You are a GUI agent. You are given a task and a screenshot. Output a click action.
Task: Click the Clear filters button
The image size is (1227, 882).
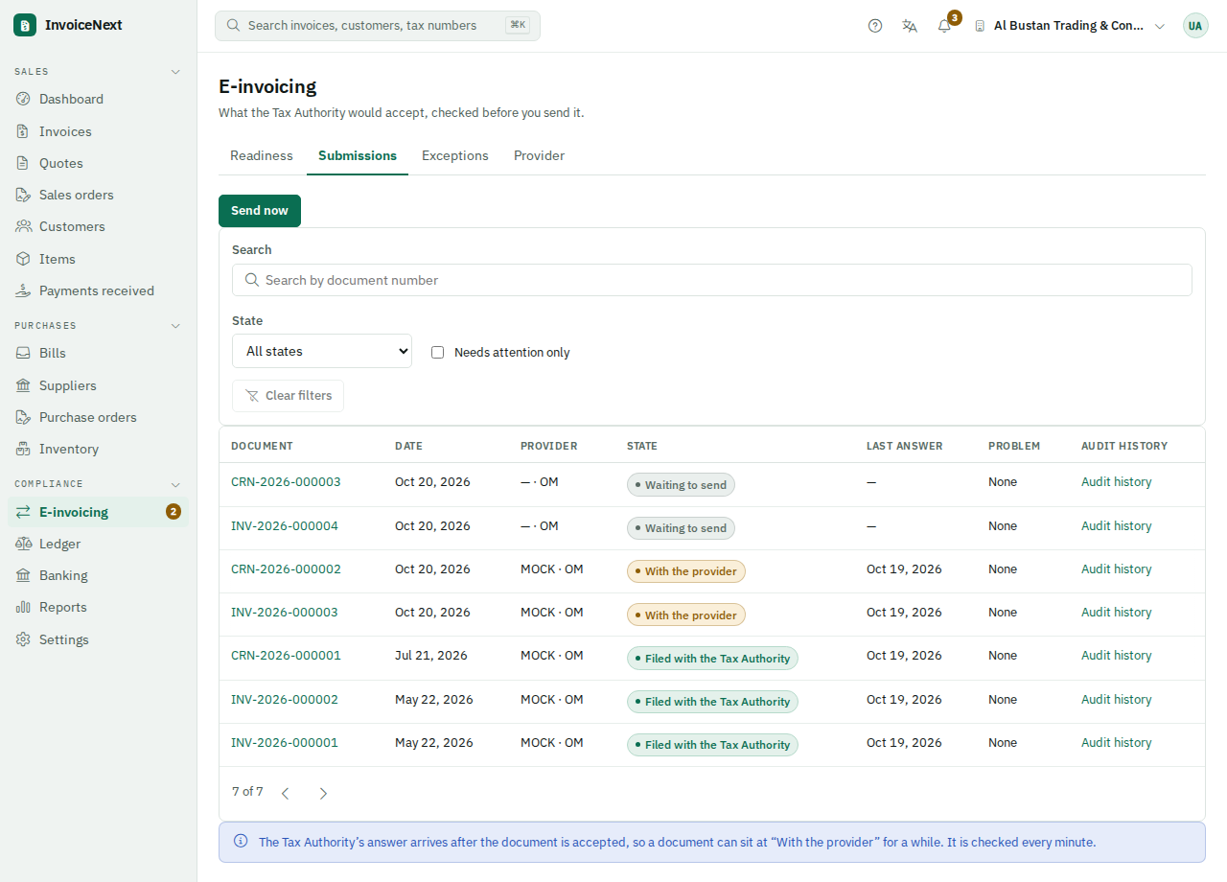288,396
